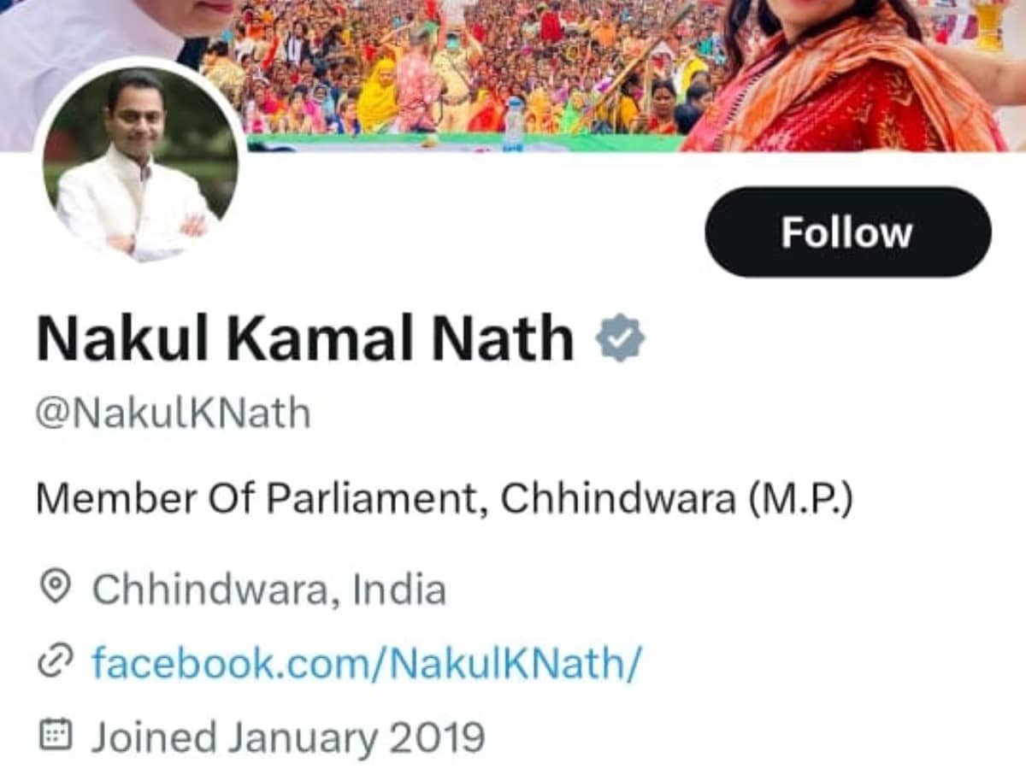This screenshot has height=769, width=1026.
Task: Click the Follow button
Action: click(x=848, y=232)
